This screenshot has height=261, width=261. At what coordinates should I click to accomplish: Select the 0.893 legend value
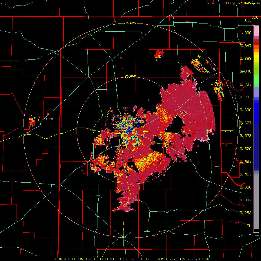pos(246,58)
